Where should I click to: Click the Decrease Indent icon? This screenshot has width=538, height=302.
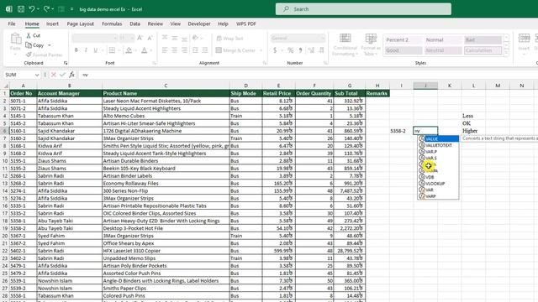(195, 50)
